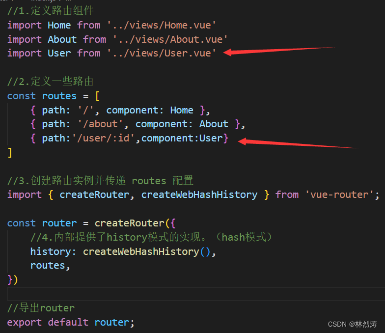The image size is (385, 333).
Task: Click the '../views/User.vue' import path string
Action: click(x=162, y=53)
